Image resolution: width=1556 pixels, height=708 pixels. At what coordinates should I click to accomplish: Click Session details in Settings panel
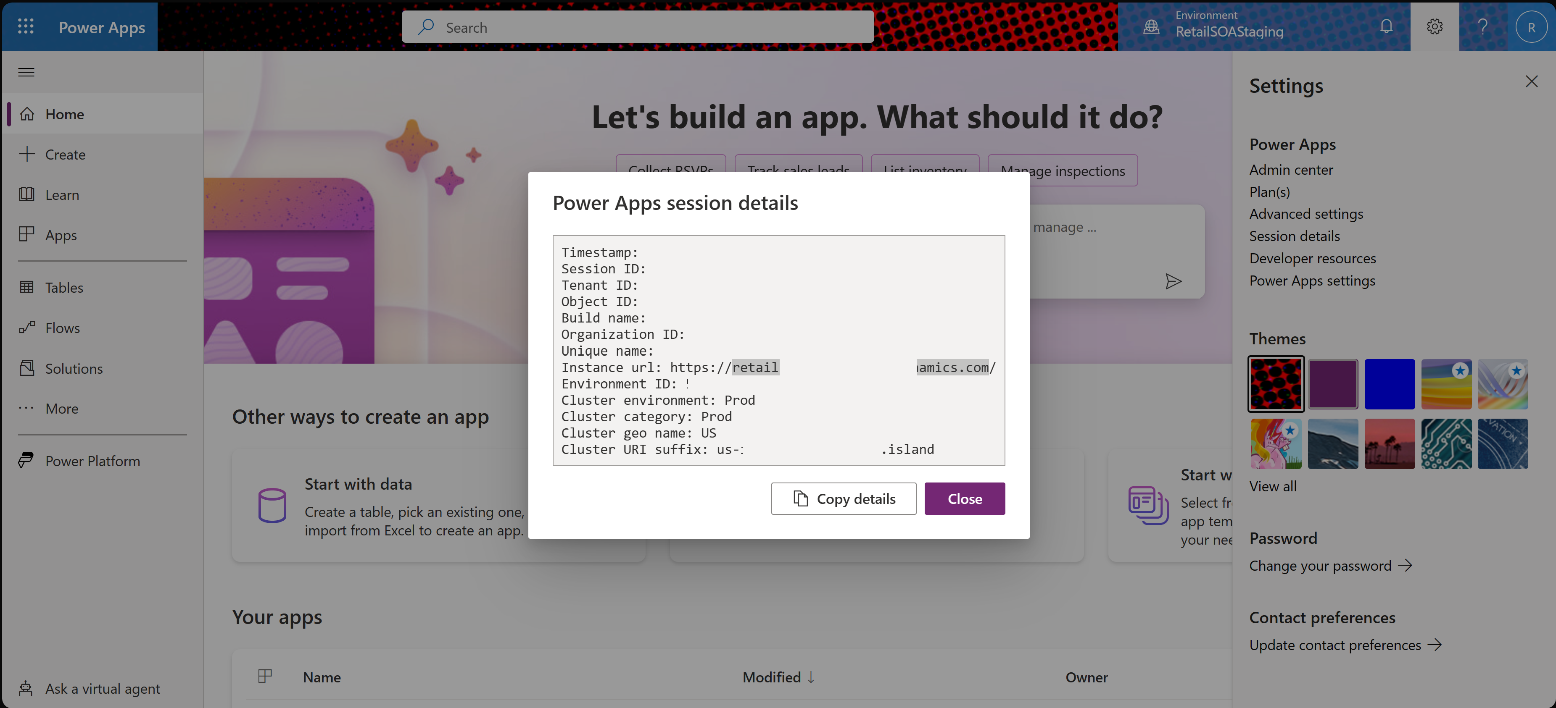click(x=1294, y=236)
